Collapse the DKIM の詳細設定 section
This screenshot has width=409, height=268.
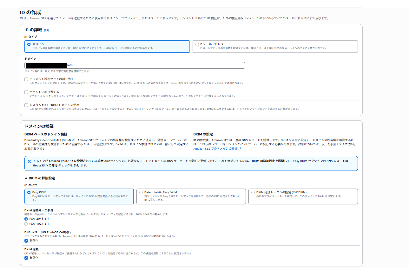coord(40,178)
